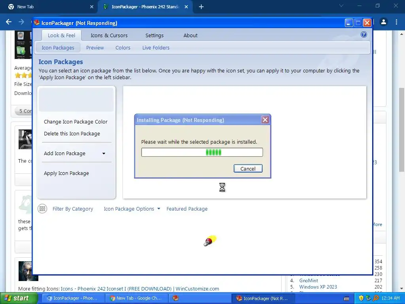Click the security shield tray icon
This screenshot has width=405, height=304.
click(361, 298)
